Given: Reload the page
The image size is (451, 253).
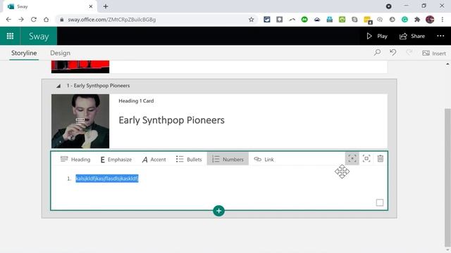Looking at the screenshot, I should click(x=34, y=20).
